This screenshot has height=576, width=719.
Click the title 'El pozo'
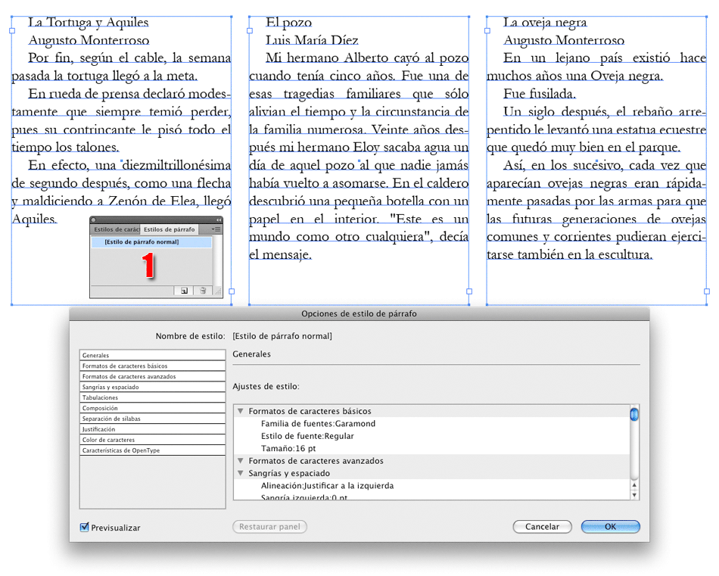click(x=289, y=23)
